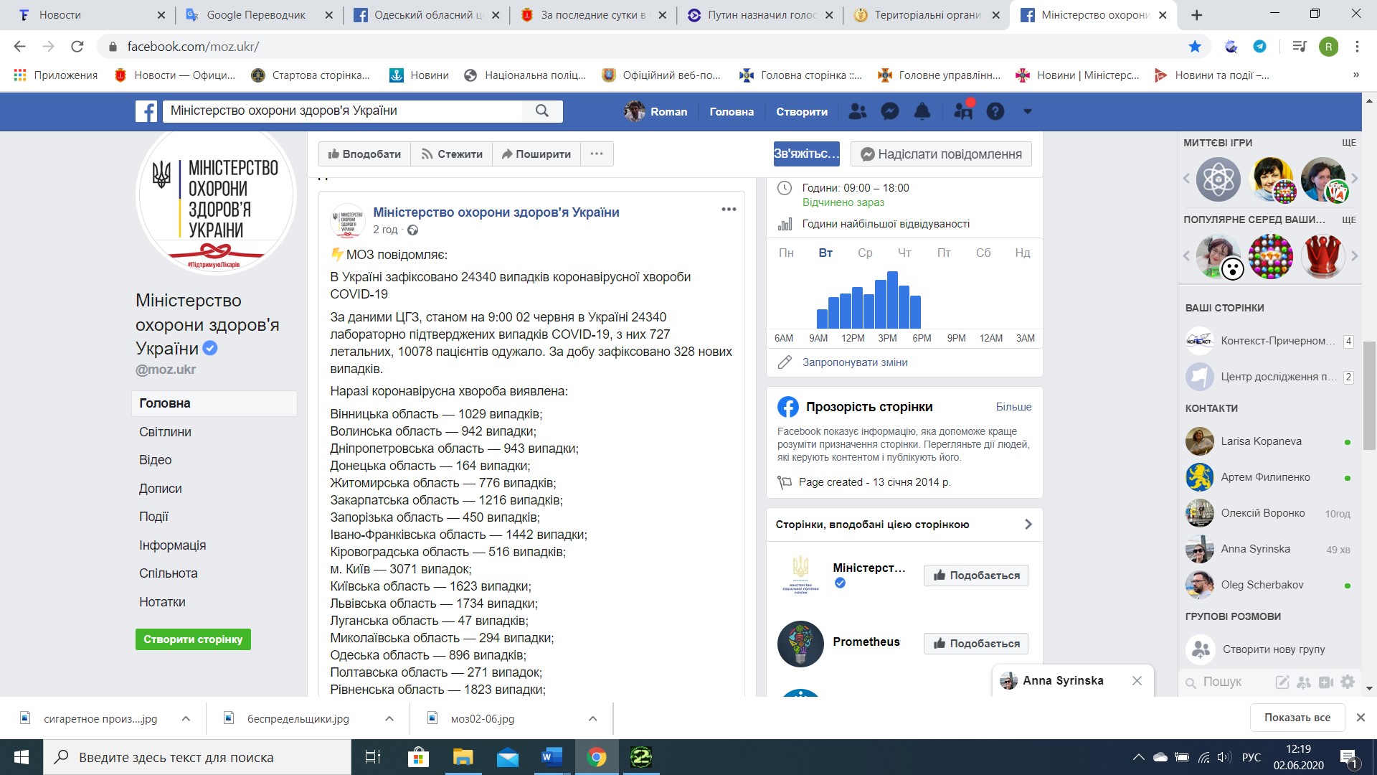
Task: Bookmark star icon in address bar
Action: coord(1195,47)
